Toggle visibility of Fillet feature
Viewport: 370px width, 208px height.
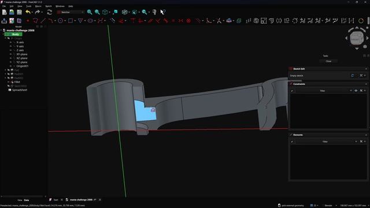pyautogui.click(x=9, y=82)
